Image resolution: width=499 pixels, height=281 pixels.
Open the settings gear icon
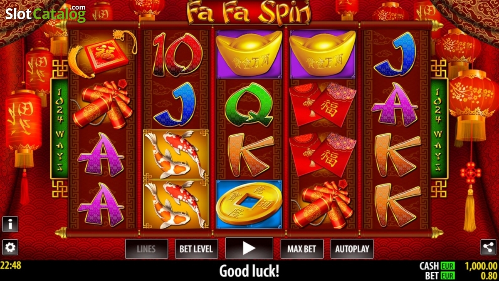pyautogui.click(x=10, y=248)
